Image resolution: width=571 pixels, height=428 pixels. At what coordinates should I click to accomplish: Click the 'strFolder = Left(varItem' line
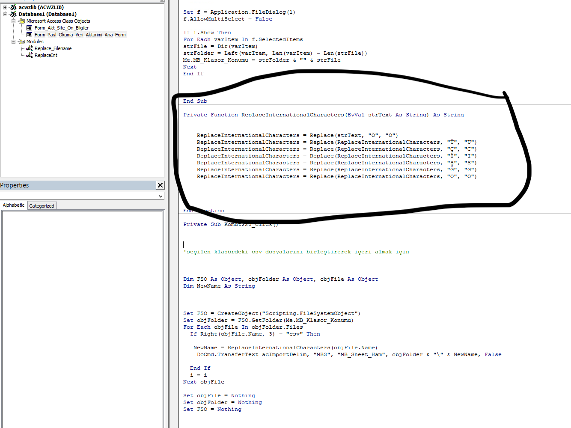(275, 53)
